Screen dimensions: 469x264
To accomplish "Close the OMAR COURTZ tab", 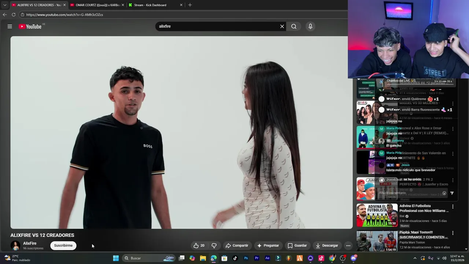I will coord(123,5).
